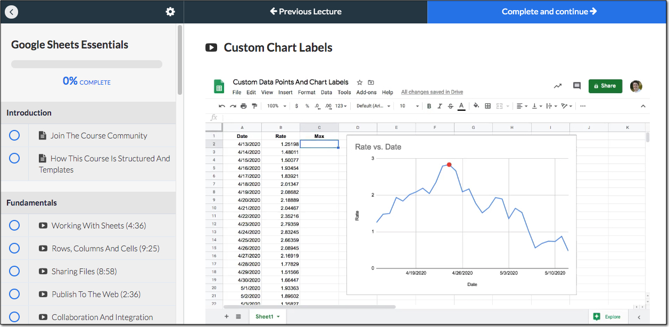The image size is (669, 327).
Task: Open vertical align dropdown
Action: (536, 106)
